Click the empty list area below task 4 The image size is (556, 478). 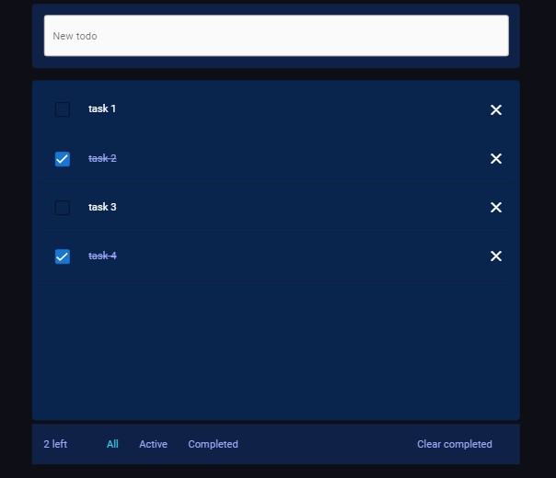(x=276, y=349)
